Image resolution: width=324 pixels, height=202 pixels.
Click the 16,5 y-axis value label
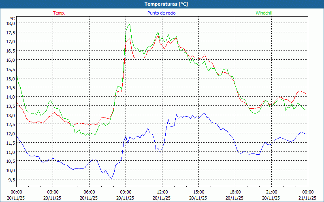pos(10,51)
